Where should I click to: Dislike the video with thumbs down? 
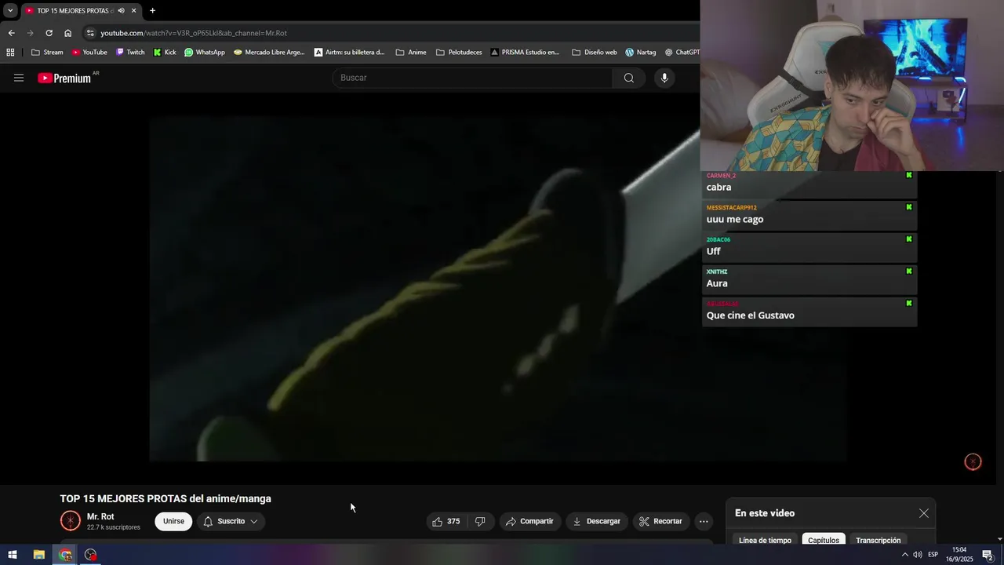tap(480, 521)
